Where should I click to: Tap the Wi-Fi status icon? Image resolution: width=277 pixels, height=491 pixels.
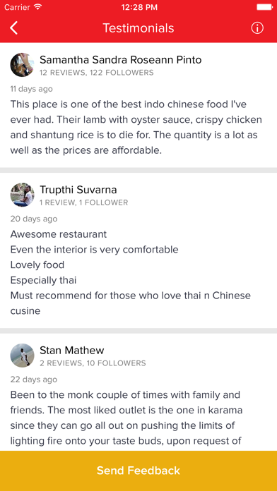38,7
